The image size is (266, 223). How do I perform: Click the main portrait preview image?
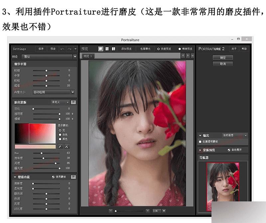coord(137,134)
